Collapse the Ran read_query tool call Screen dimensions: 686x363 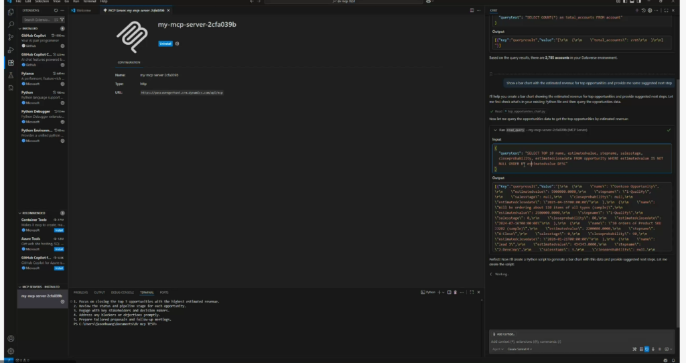coord(495,130)
